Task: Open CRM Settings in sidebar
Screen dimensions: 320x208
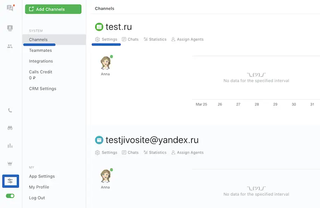Action: (43, 89)
